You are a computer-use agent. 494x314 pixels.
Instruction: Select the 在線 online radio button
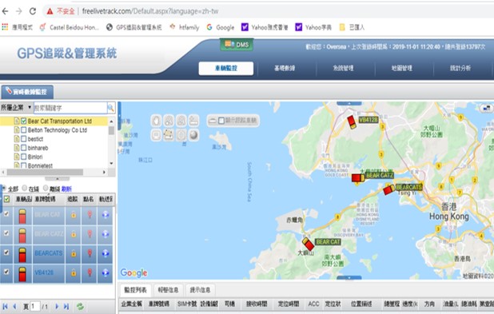(x=24, y=189)
